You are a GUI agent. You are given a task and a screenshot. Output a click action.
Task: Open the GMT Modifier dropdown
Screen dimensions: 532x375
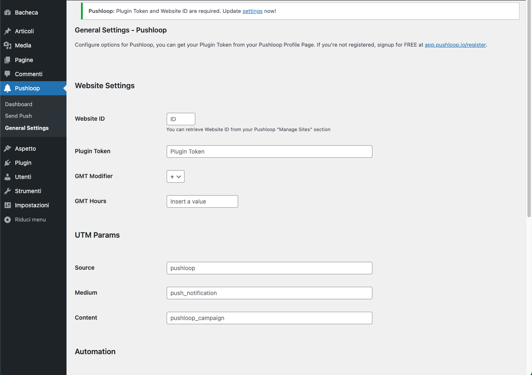tap(175, 176)
